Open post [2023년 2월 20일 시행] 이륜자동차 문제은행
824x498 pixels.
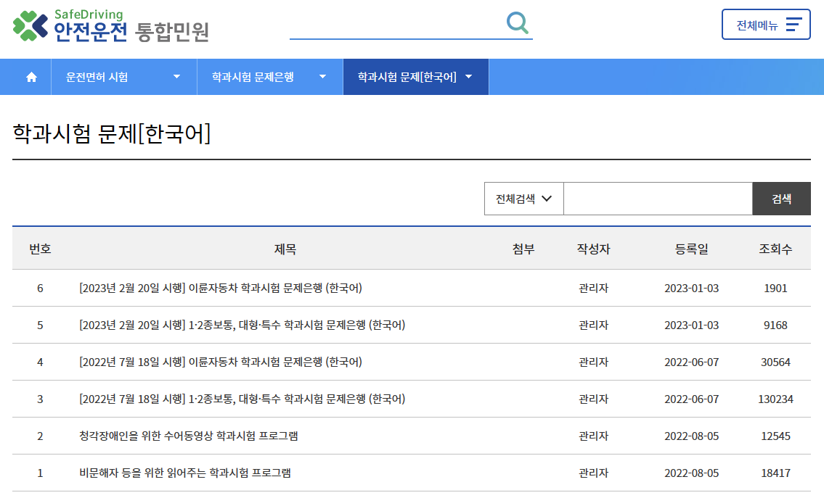coord(221,288)
